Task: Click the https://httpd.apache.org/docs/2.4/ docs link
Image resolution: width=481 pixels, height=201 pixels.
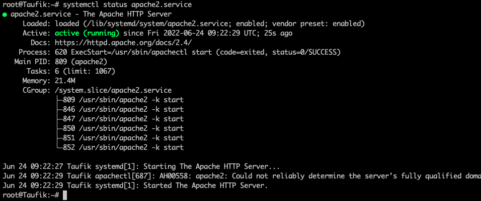Action: [x=124, y=43]
